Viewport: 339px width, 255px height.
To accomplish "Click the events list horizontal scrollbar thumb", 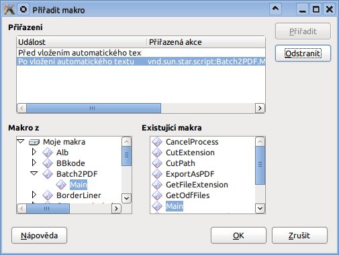I will click(93, 108).
